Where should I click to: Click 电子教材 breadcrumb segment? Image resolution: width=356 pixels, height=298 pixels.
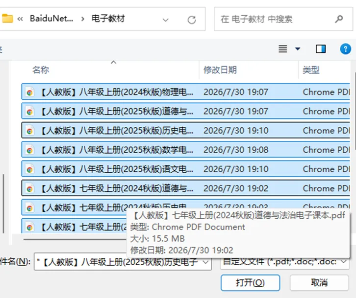[108, 19]
